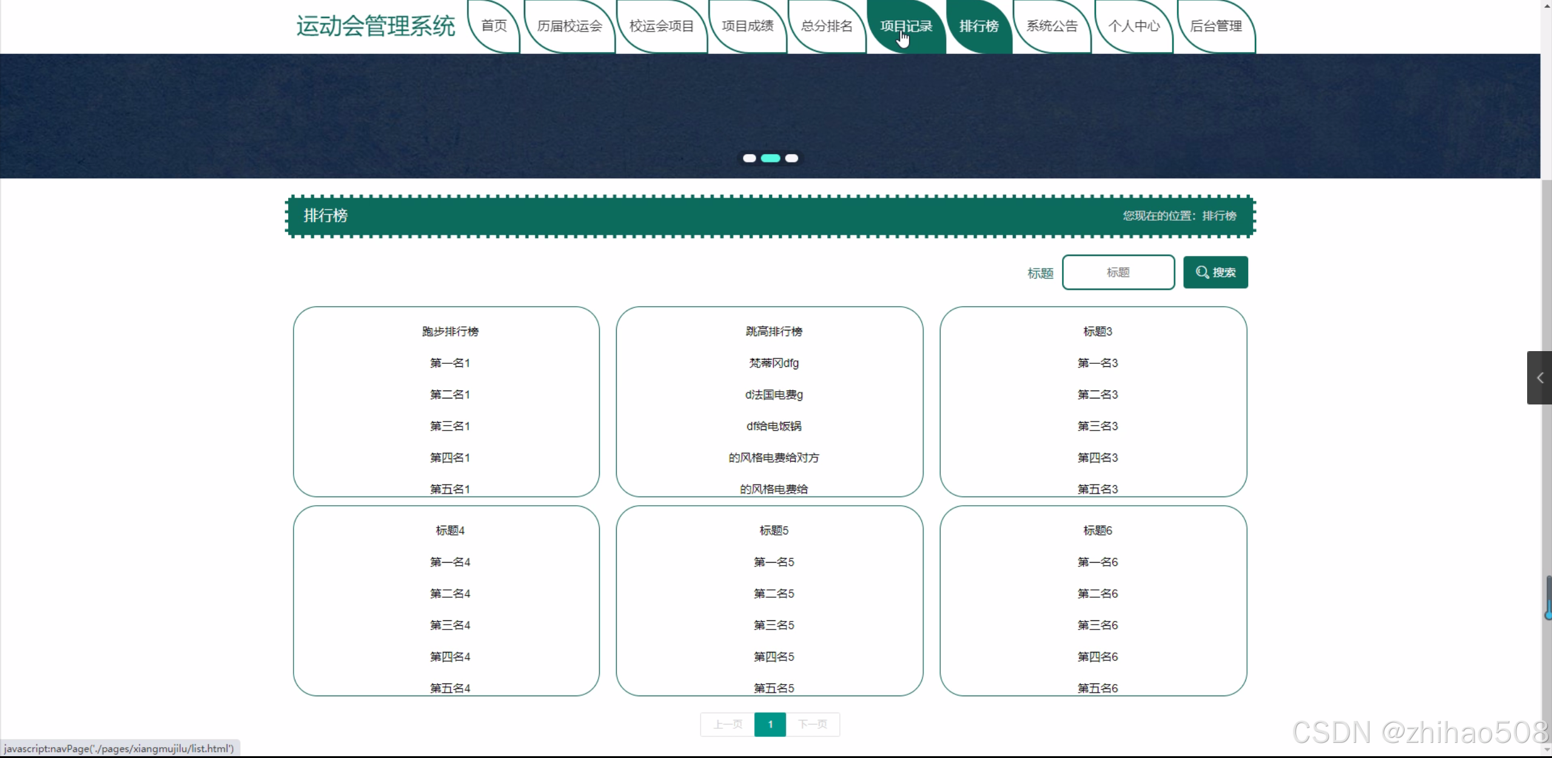Go to 个人中心 tab
The width and height of the screenshot is (1552, 758).
(x=1134, y=26)
